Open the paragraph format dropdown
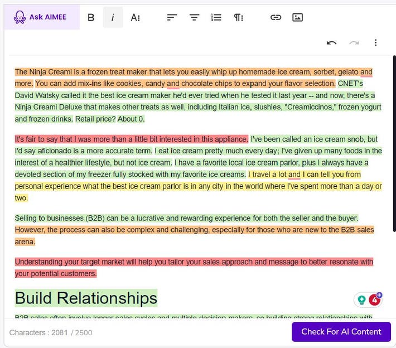 tap(239, 17)
